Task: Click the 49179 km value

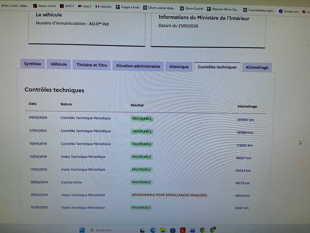Action: 243,183
